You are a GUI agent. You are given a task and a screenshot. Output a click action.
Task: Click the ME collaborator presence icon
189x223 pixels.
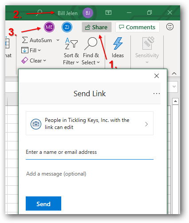pyautogui.click(x=49, y=27)
